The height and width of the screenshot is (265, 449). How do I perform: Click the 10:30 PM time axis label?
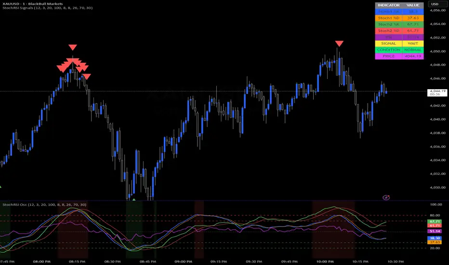tap(396, 262)
